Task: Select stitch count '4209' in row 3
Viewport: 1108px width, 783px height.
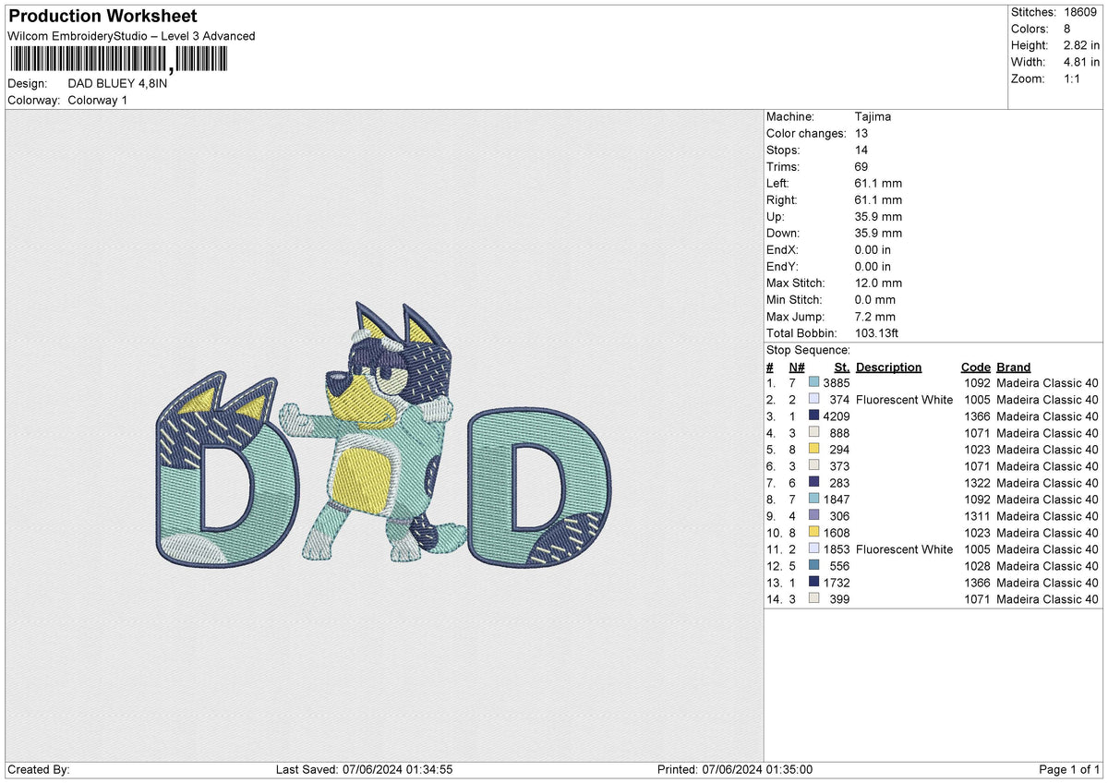Action: pyautogui.click(x=837, y=416)
